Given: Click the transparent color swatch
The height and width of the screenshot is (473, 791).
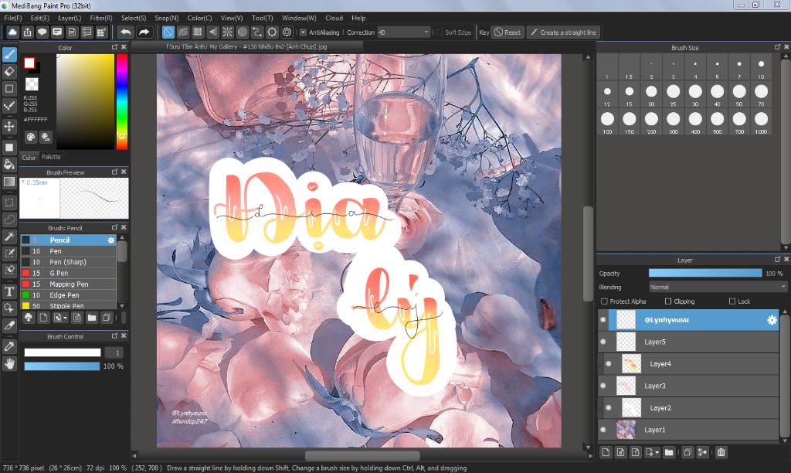Looking at the screenshot, I should click(x=32, y=83).
